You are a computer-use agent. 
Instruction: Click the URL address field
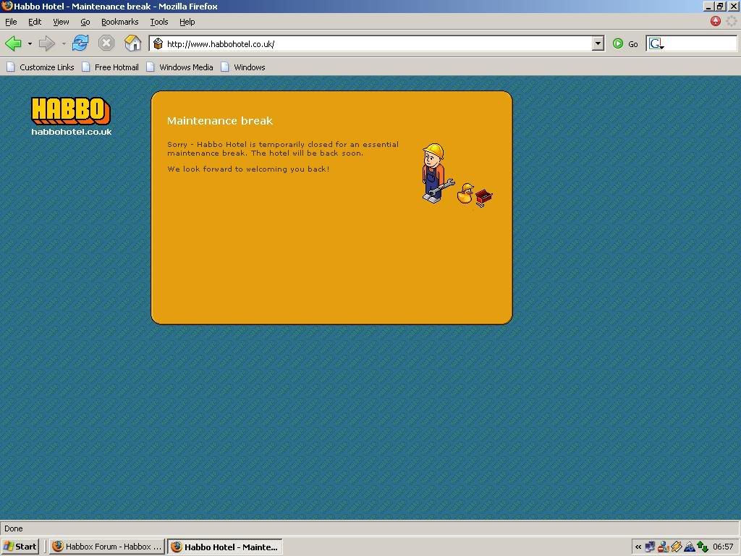[x=377, y=44]
